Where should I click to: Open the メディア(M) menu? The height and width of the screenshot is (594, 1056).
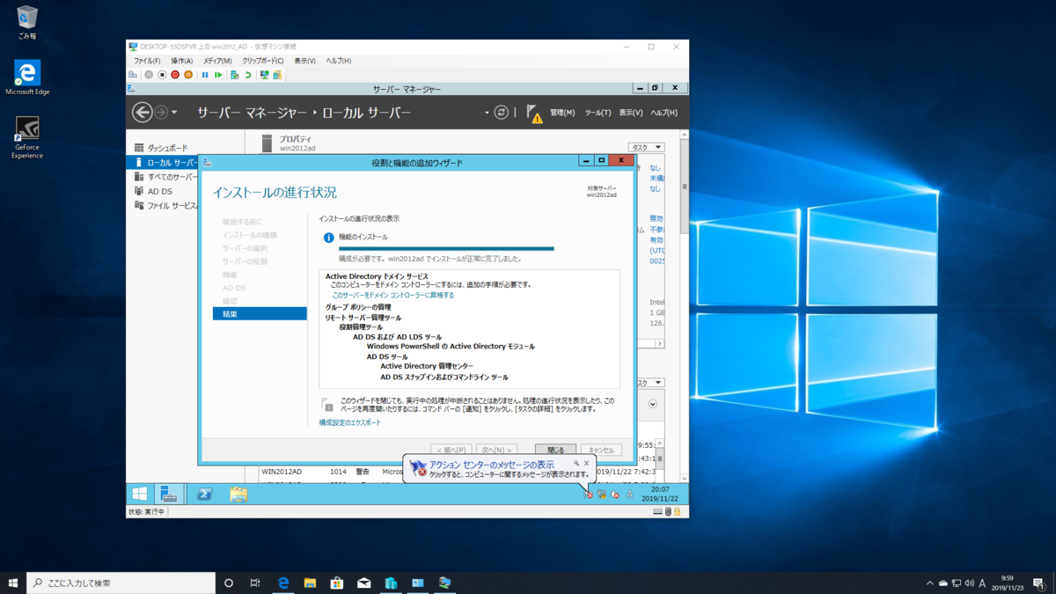point(217,61)
